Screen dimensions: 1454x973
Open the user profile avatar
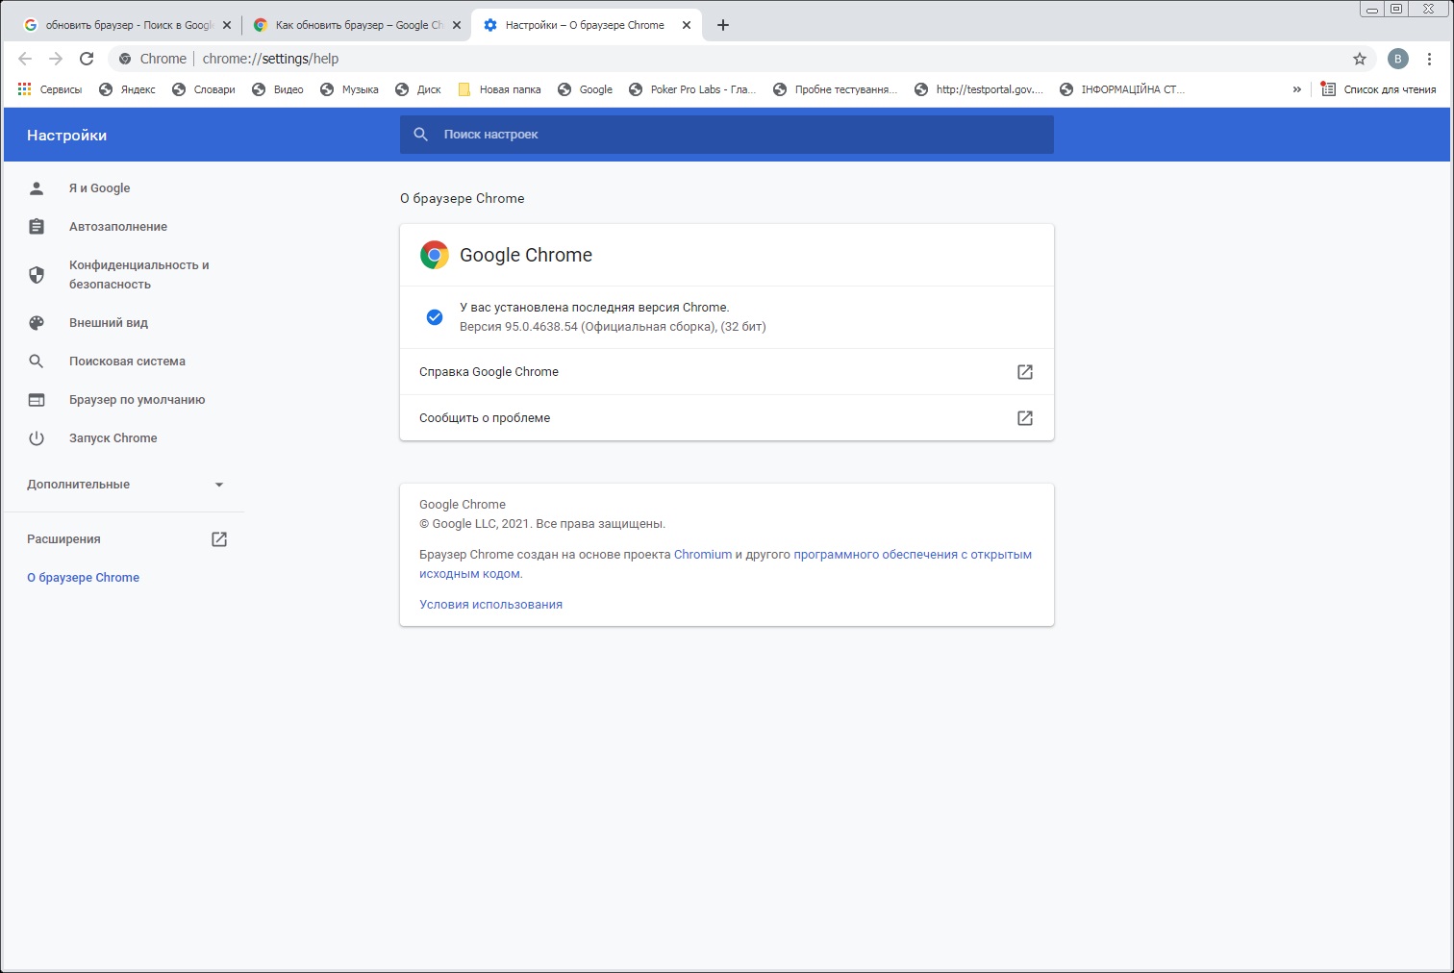coord(1397,59)
